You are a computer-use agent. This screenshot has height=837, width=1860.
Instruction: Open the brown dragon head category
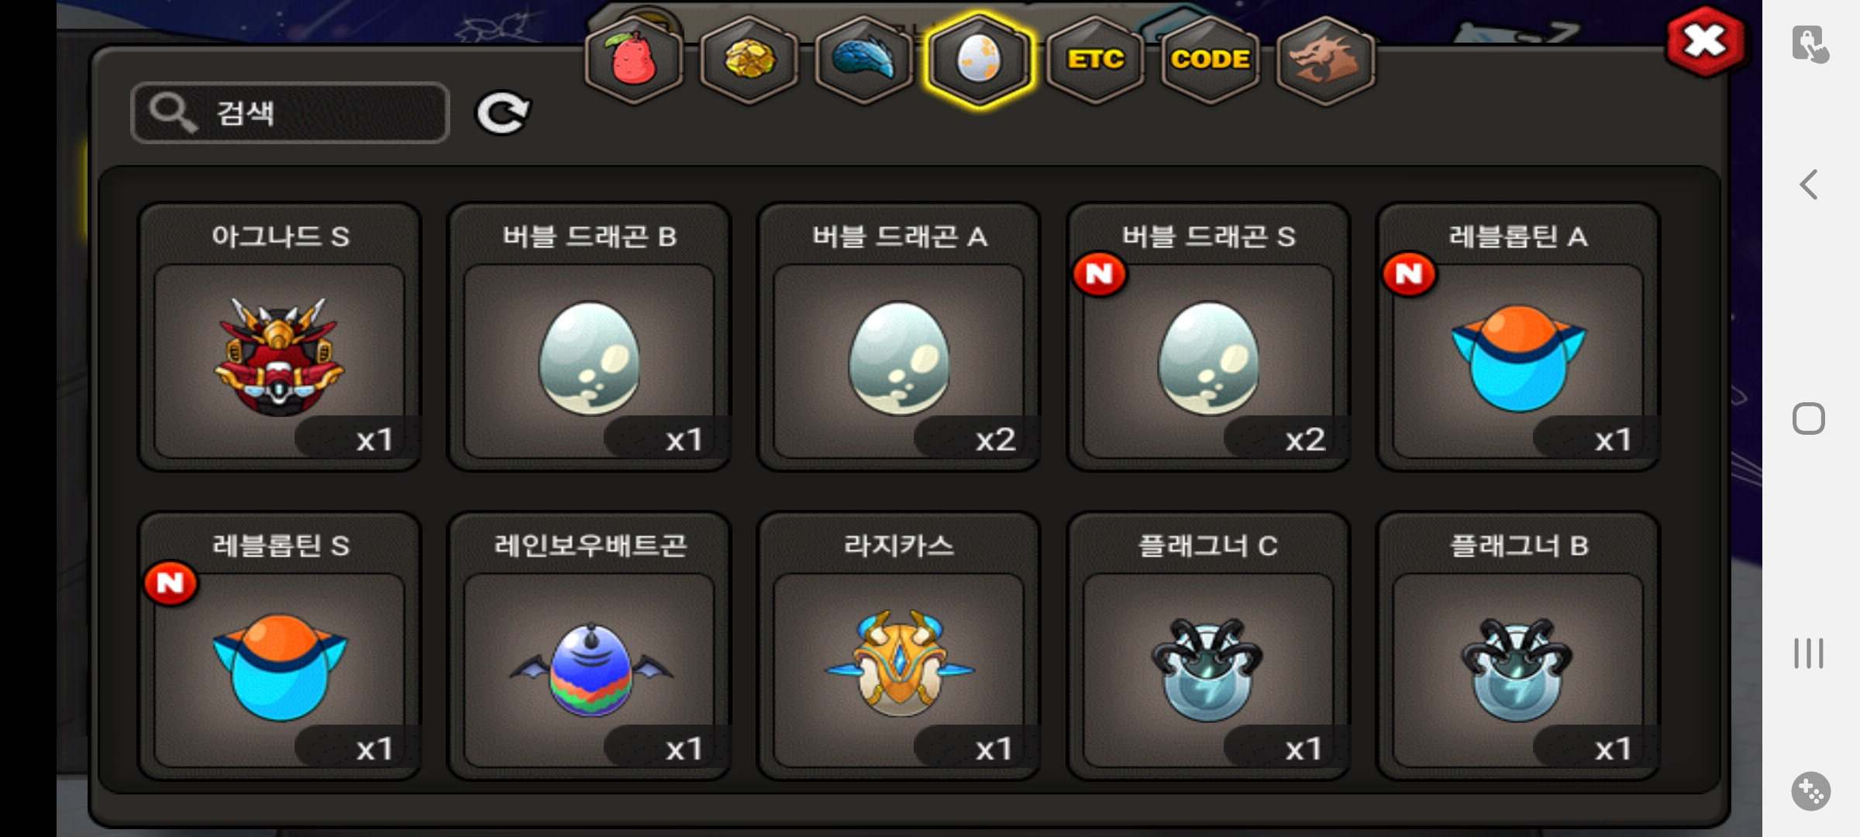point(1325,60)
